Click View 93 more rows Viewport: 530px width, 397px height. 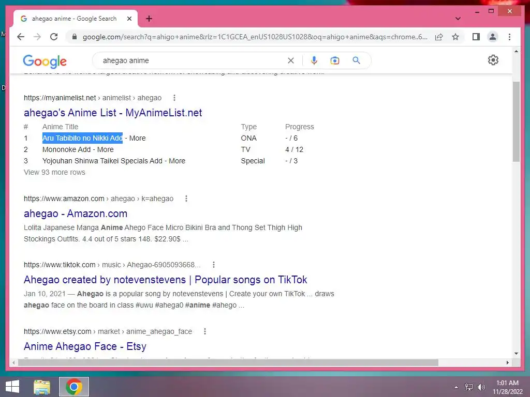coord(54,172)
